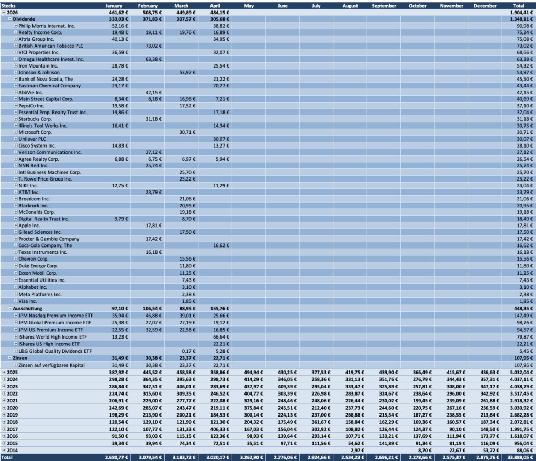Screen dimensions: 536x461
Task: Expand Realty Income Corp. row
Action: [16, 32]
